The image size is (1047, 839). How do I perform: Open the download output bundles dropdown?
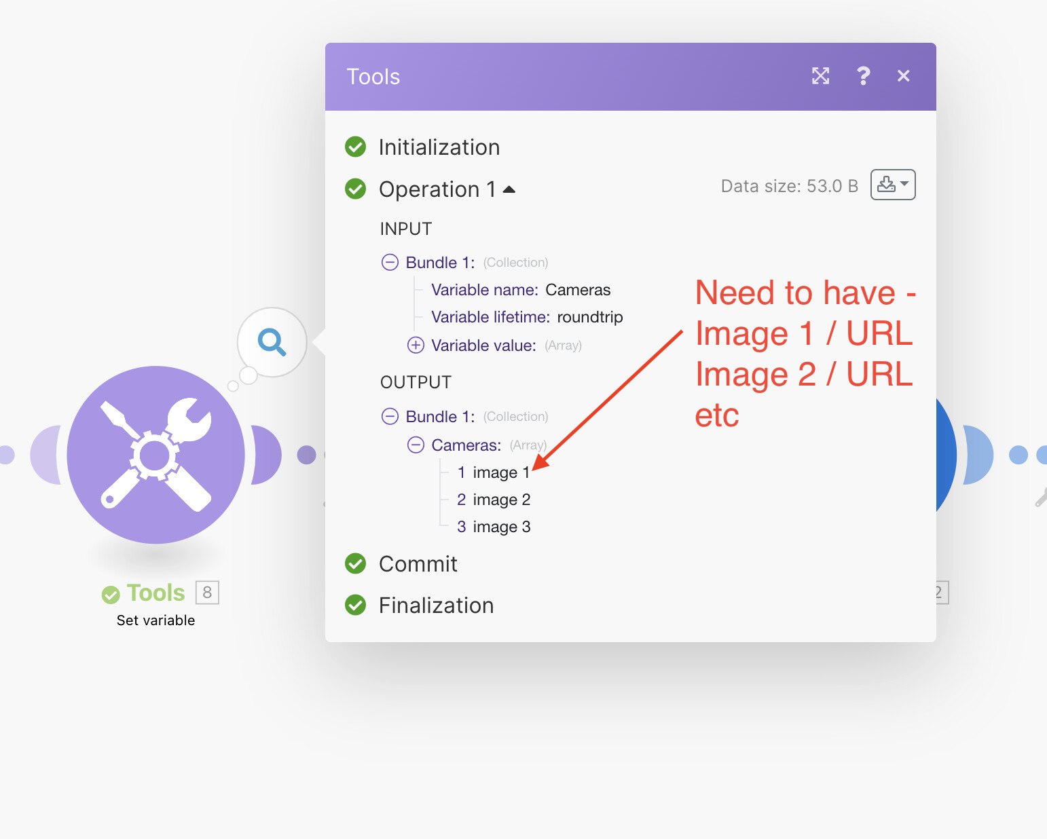(x=893, y=185)
